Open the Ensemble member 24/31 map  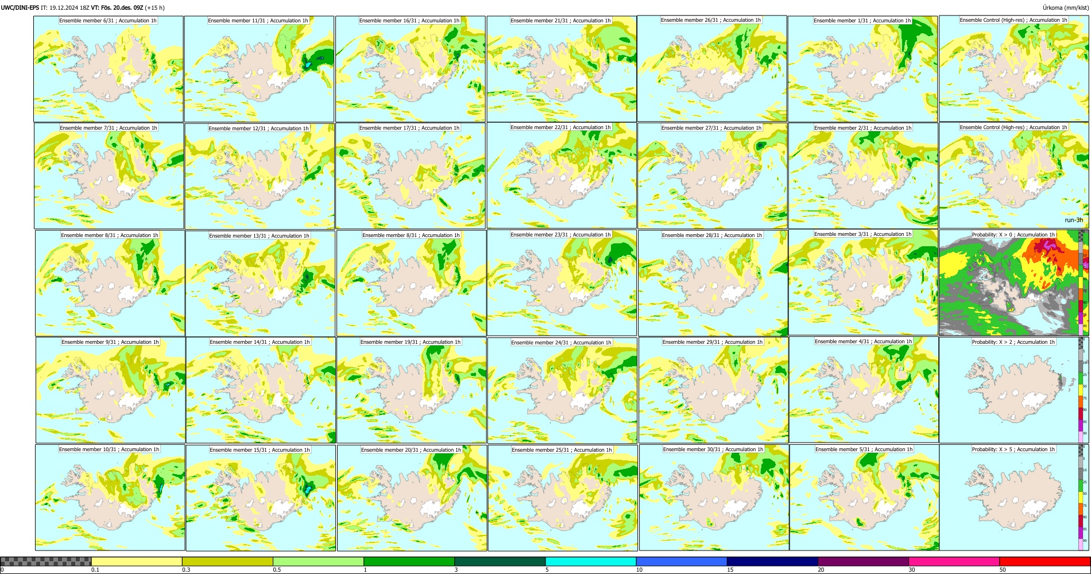pyautogui.click(x=562, y=391)
